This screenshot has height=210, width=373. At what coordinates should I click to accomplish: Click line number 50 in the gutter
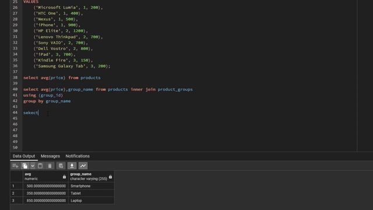[x=15, y=148]
